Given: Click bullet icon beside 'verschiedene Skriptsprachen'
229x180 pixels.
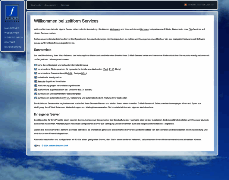Looking at the screenshot, I should click(x=36, y=69).
